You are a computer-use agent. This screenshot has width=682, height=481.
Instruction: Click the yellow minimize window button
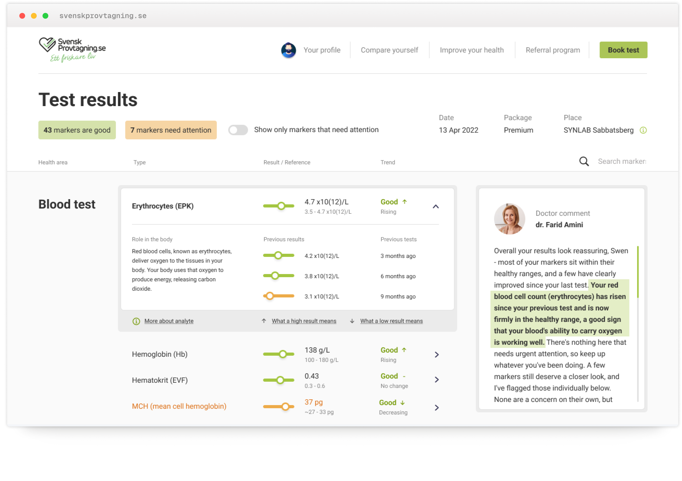pyautogui.click(x=34, y=16)
